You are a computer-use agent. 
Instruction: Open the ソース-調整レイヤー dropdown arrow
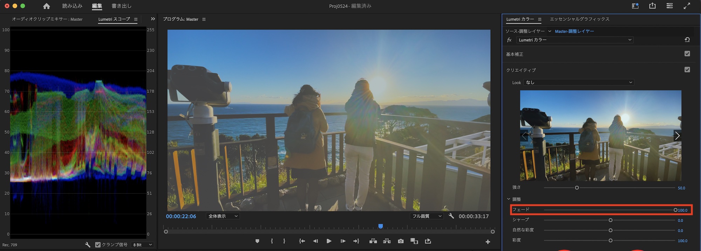[x=550, y=31]
